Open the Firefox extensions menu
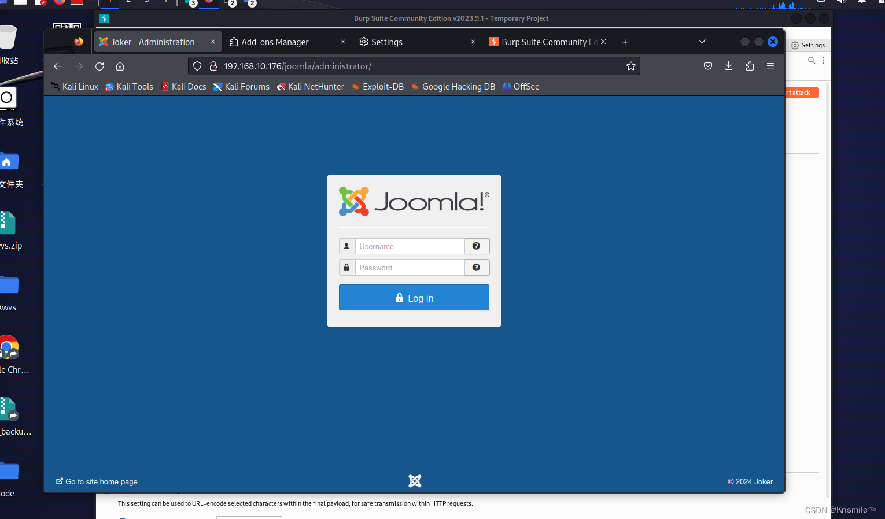Image resolution: width=885 pixels, height=519 pixels. click(750, 66)
